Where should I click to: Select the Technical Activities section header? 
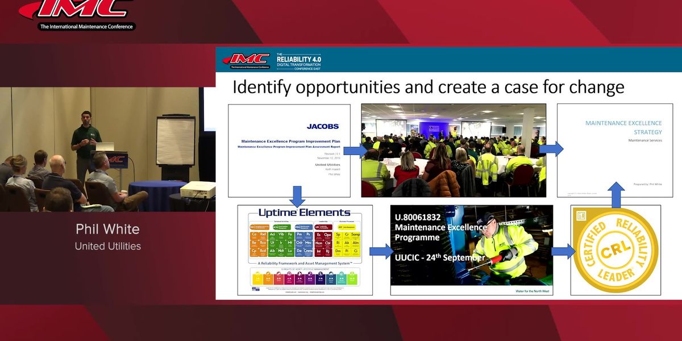[x=281, y=221]
